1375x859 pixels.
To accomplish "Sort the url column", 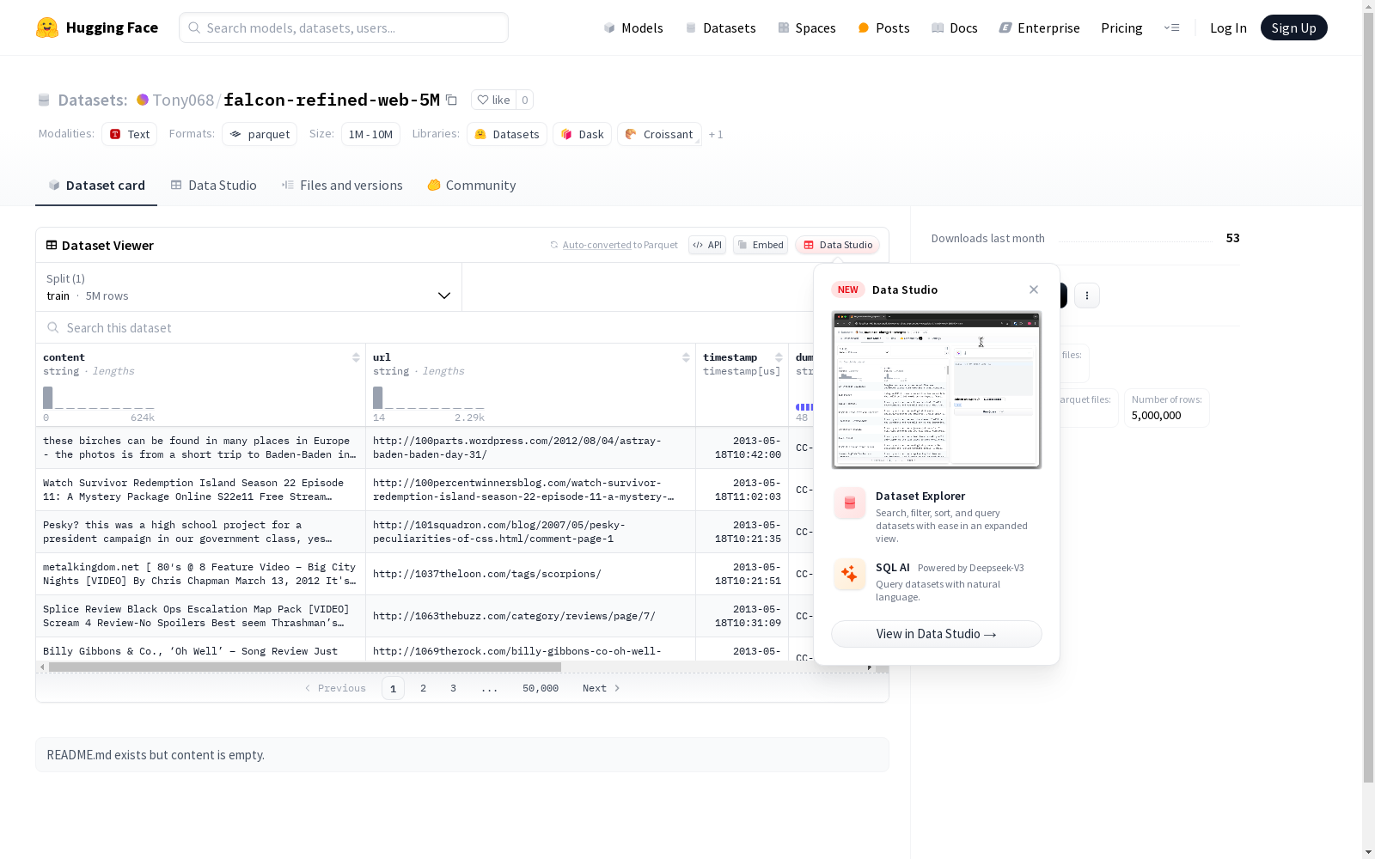I will (686, 357).
